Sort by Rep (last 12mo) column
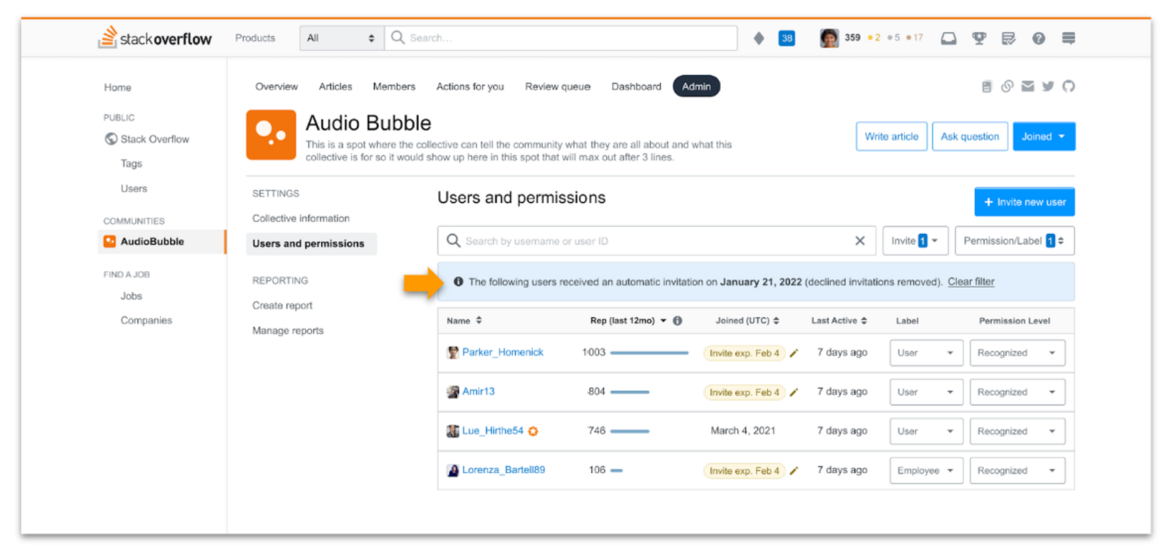 tap(628, 320)
